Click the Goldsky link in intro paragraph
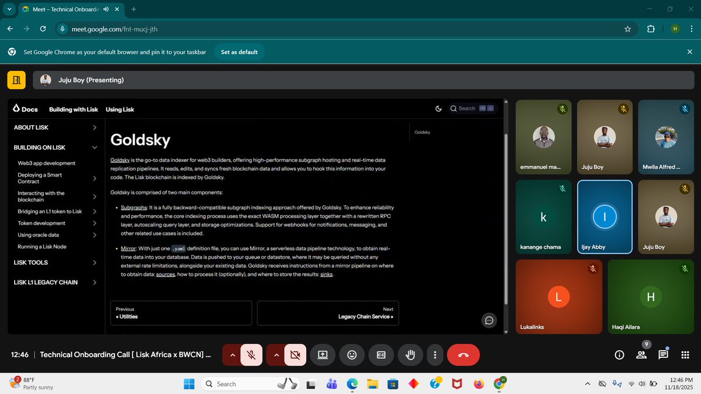The height and width of the screenshot is (394, 701). coord(120,160)
